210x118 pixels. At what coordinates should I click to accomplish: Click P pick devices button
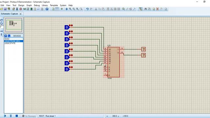point(6,36)
